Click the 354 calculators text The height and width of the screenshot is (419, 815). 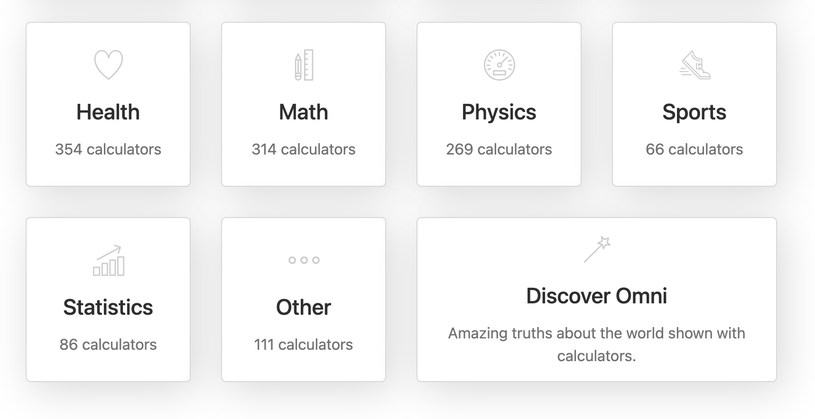click(108, 149)
